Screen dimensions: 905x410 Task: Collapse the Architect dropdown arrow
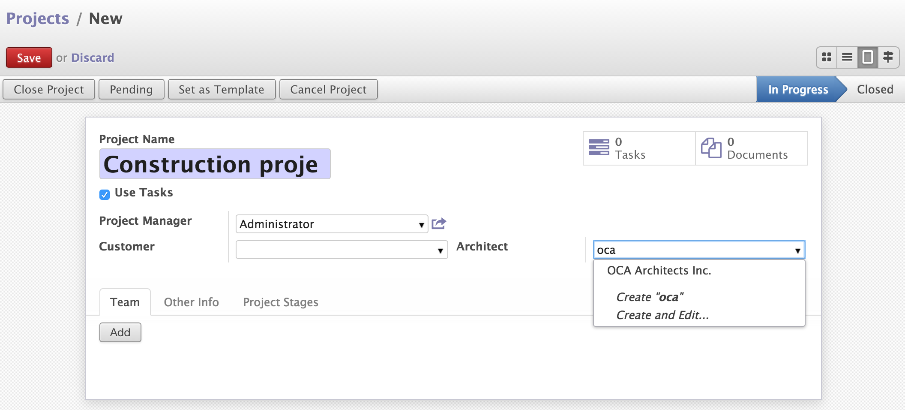797,250
